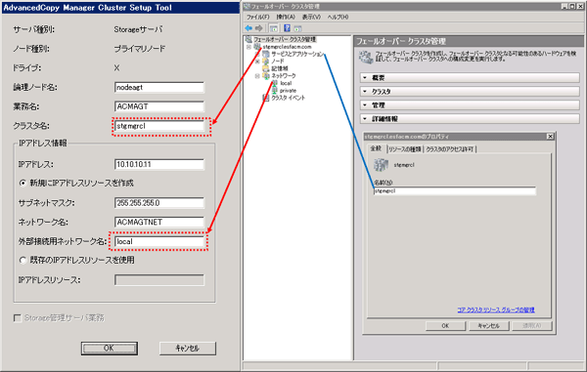The width and height of the screenshot is (587, 372).
Task: Click the stgmgrcl icon in properties dialog
Action: pos(382,165)
